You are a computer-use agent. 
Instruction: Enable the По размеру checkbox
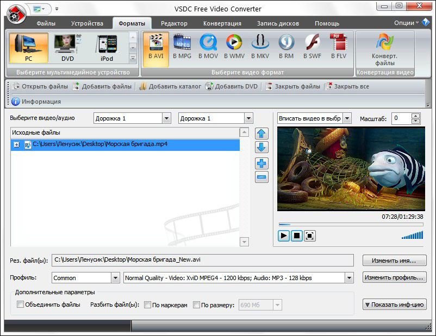[196, 305]
